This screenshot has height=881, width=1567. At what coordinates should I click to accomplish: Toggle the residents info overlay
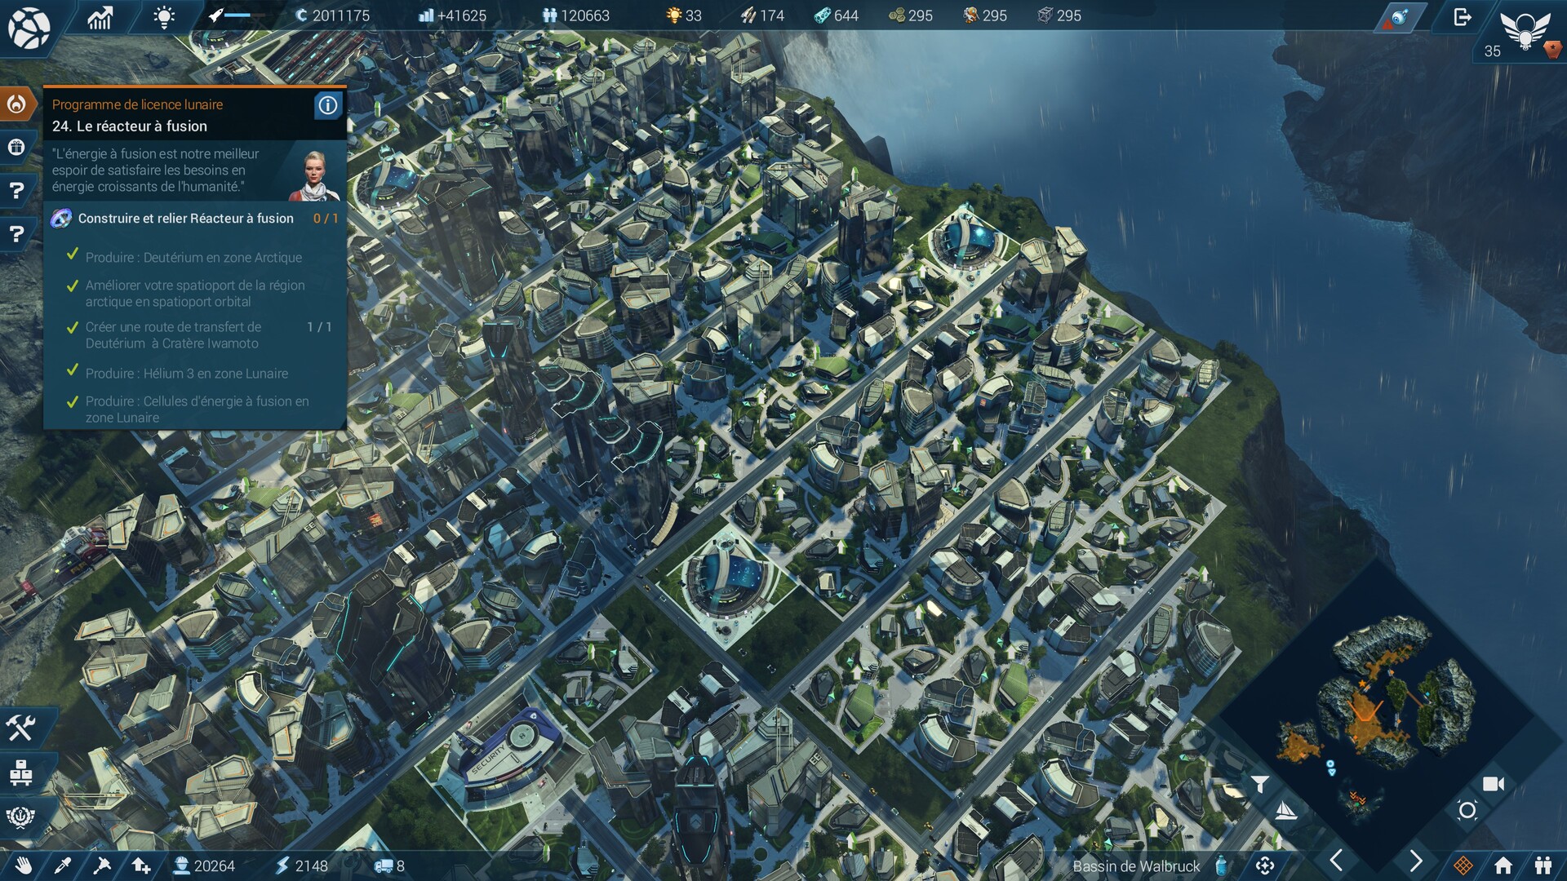(1543, 866)
